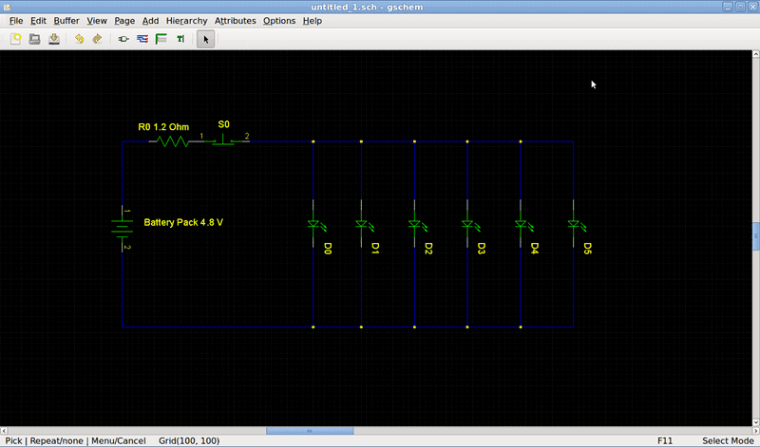Activate the Select Mode arrow tool
Viewport: 760px width, 447px height.
tap(205, 39)
